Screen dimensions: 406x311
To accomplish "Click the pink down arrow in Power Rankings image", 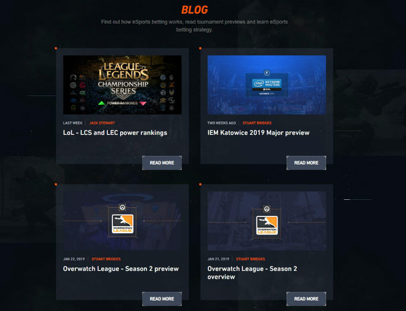I will [x=143, y=103].
